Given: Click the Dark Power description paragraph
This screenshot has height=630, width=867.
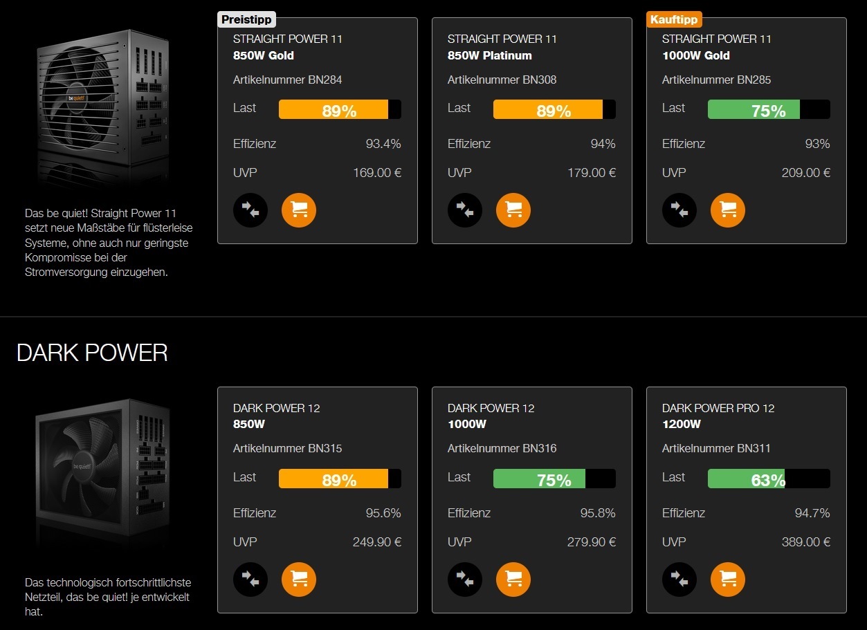Looking at the screenshot, I should click(x=108, y=597).
